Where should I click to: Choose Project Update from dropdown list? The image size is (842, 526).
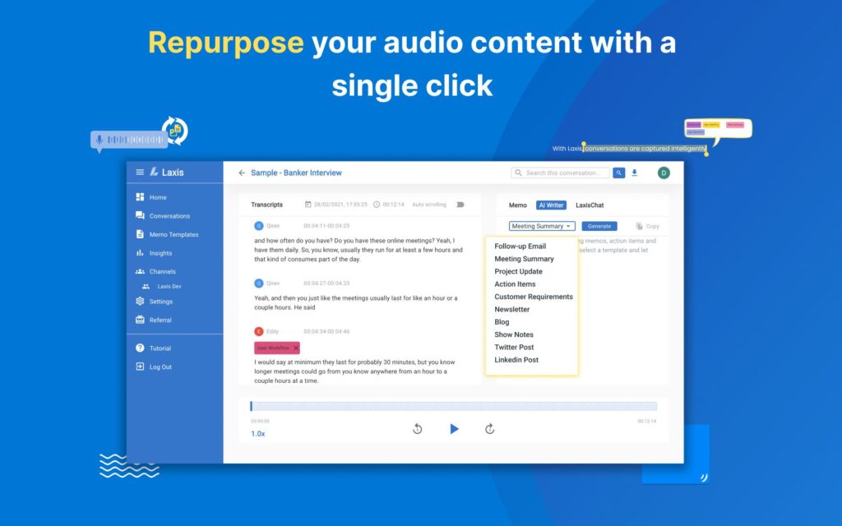pos(518,271)
